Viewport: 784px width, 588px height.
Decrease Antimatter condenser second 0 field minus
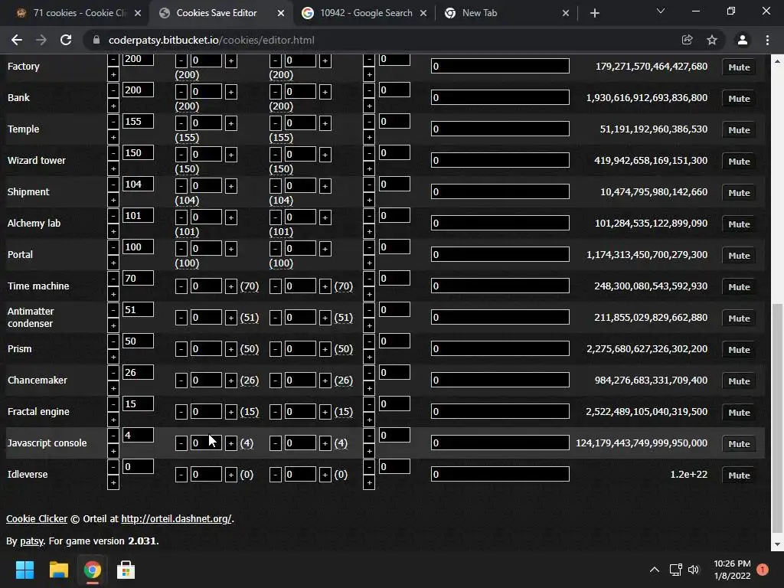click(276, 318)
